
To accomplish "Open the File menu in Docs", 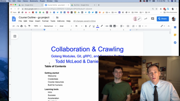I will coord(20,21).
